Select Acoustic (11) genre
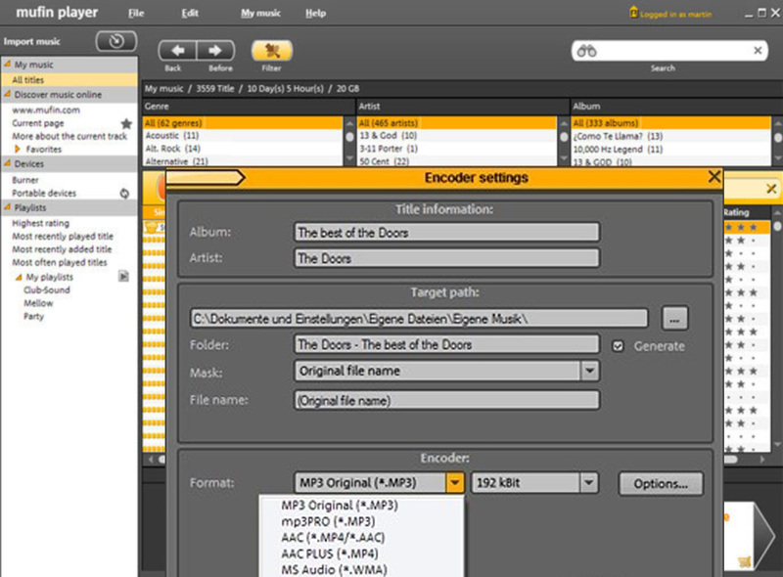Screen dimensions: 783x577 [243, 135]
